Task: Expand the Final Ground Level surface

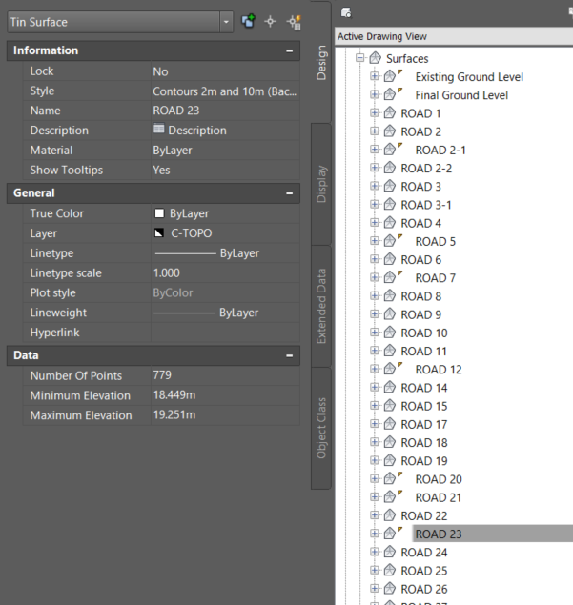Action: tap(374, 94)
